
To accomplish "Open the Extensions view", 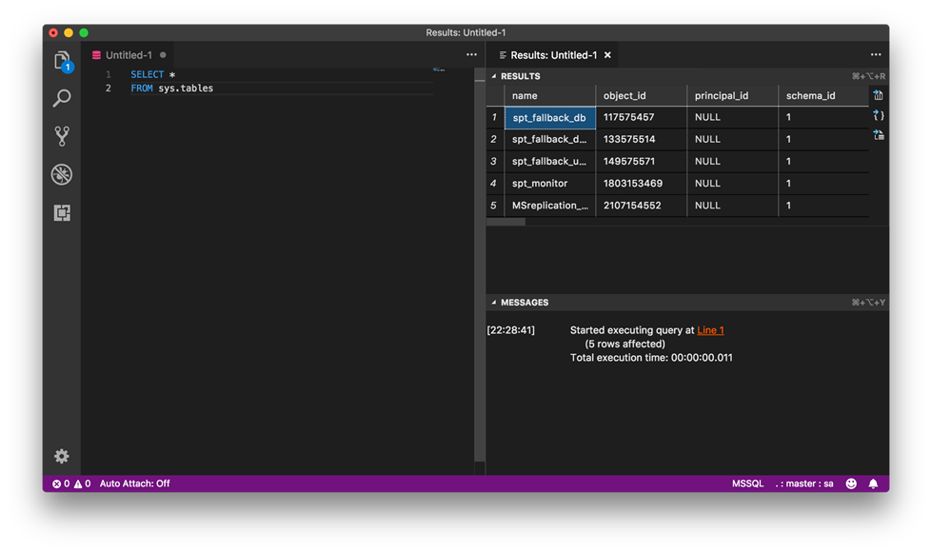I will pos(62,212).
